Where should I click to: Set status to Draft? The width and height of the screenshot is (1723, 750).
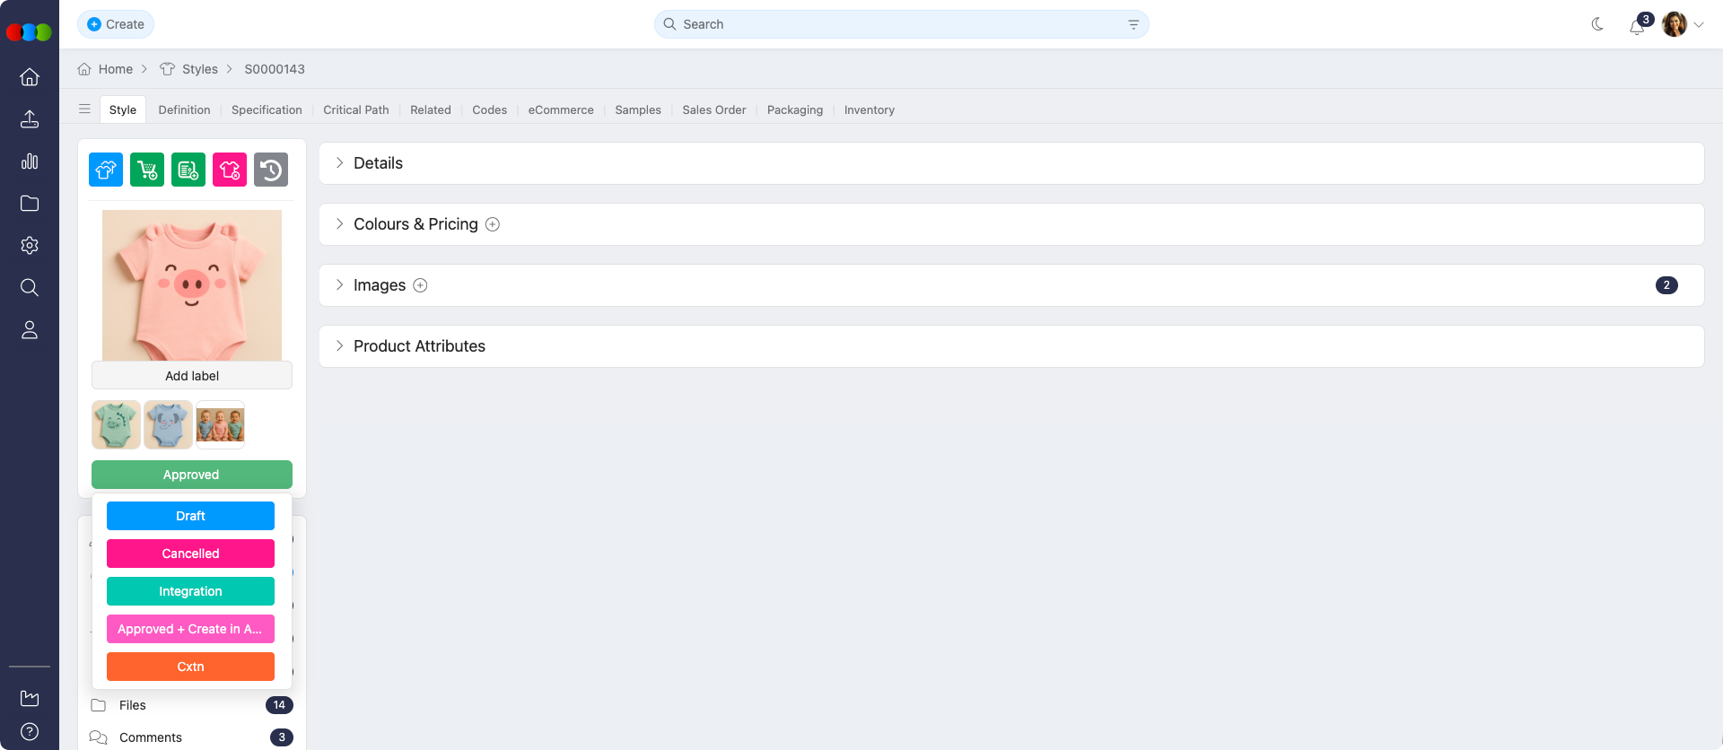(x=190, y=516)
